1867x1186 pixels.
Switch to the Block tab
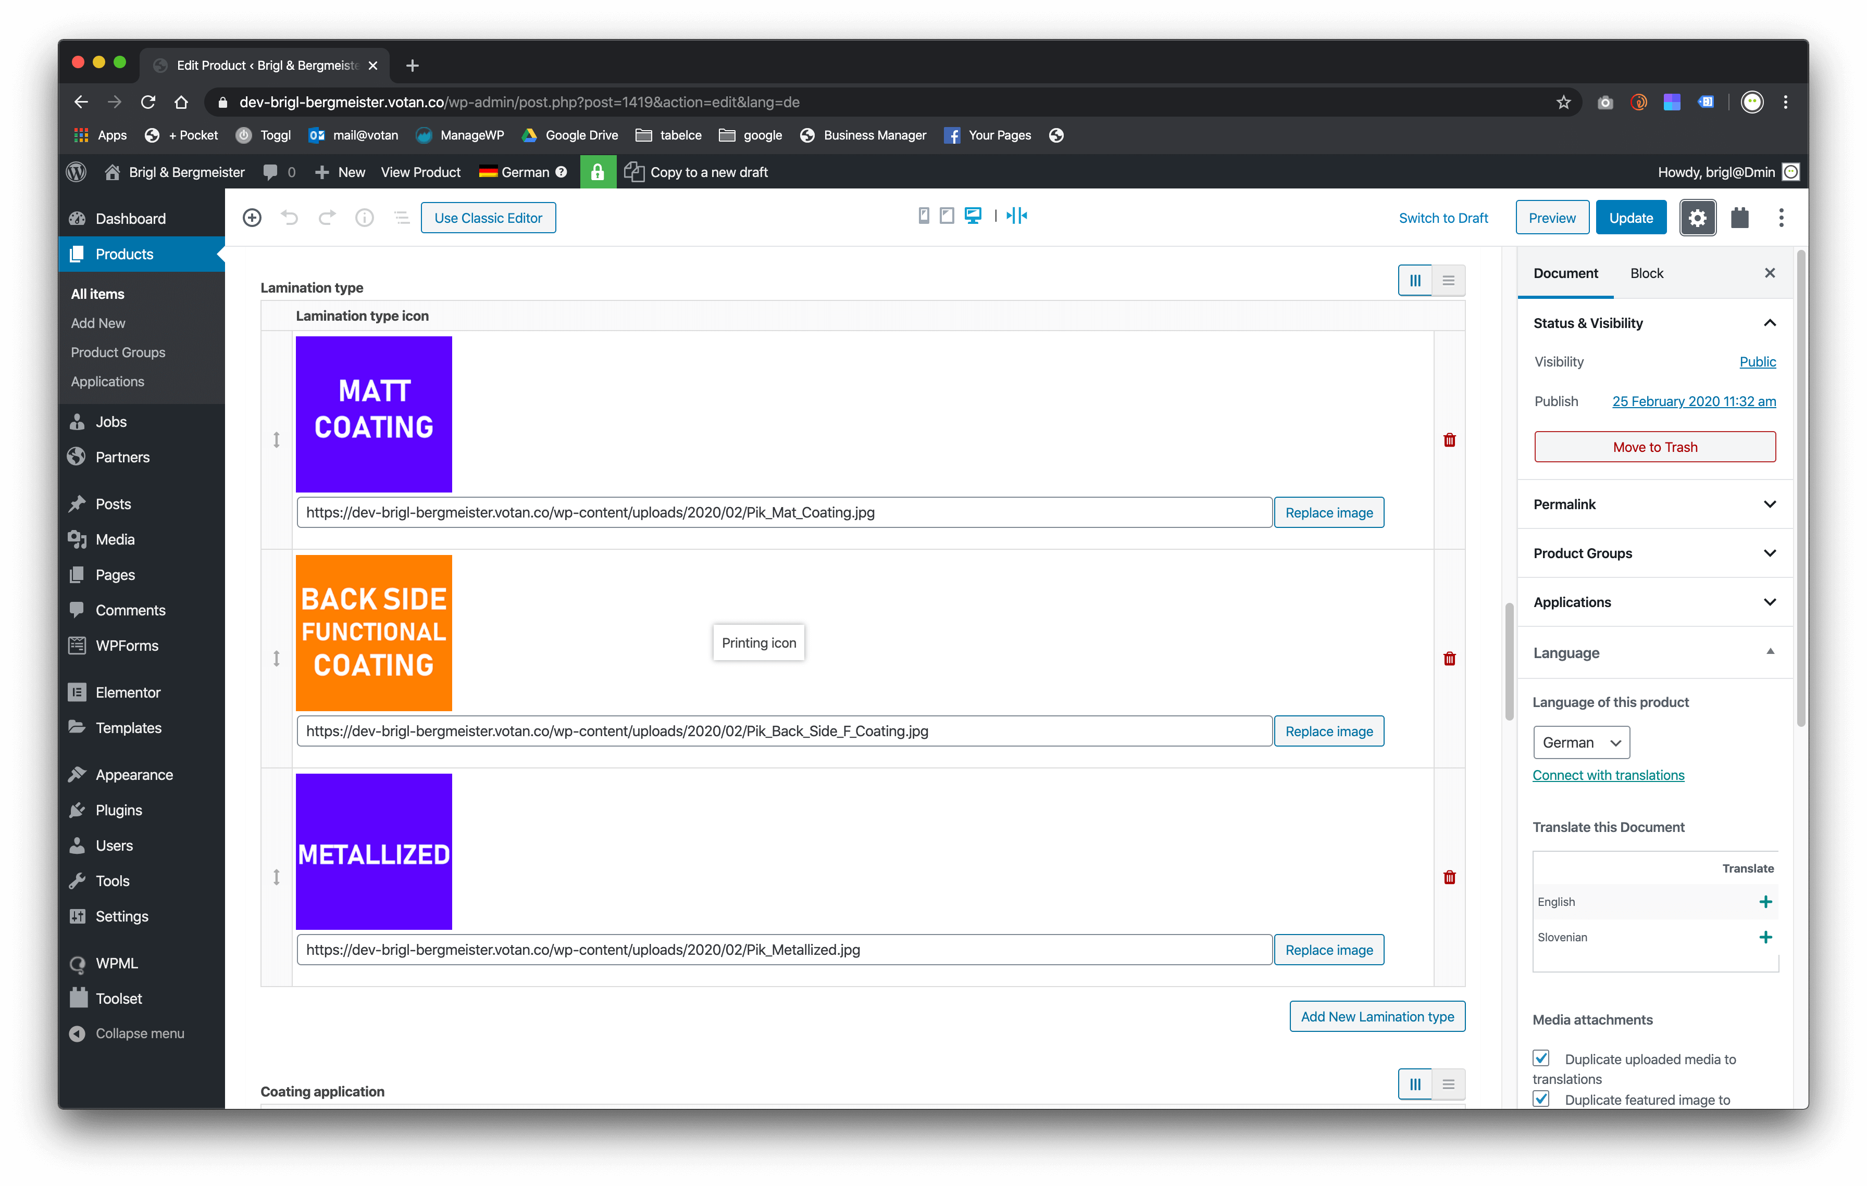[x=1646, y=273]
